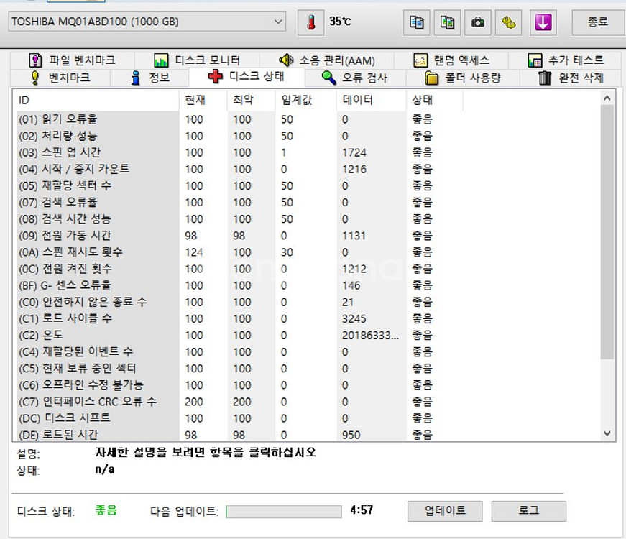Click the scrollbar up arrow in attribute list
Image resolution: width=626 pixels, height=539 pixels.
607,98
